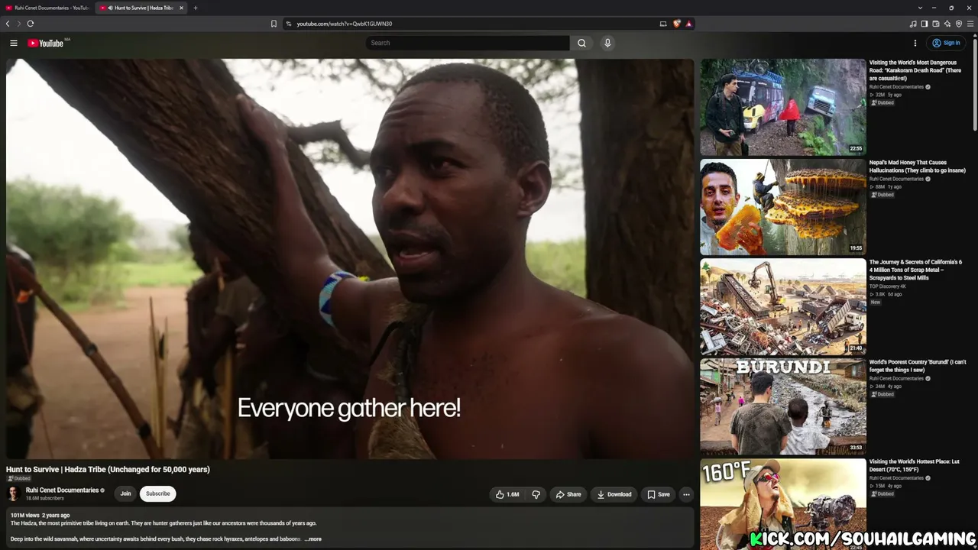Open Karakoram Death Road video thumbnail
Image resolution: width=978 pixels, height=550 pixels.
783,107
